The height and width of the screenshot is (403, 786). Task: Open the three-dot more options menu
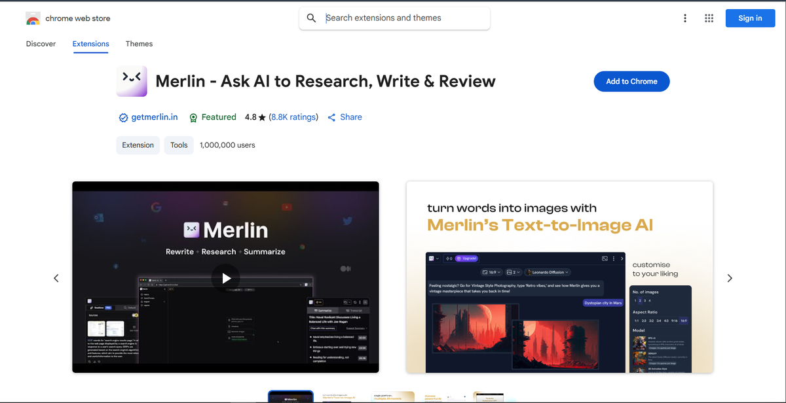[685, 18]
